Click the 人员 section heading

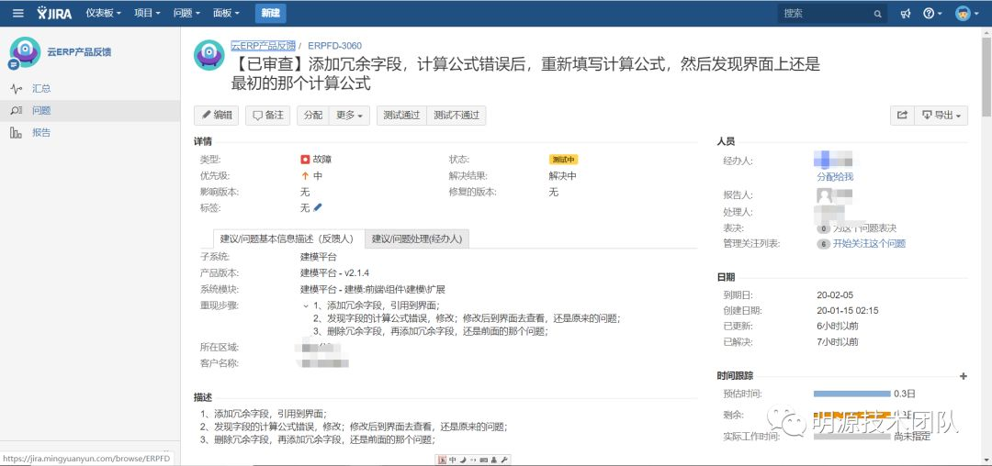pyautogui.click(x=727, y=141)
